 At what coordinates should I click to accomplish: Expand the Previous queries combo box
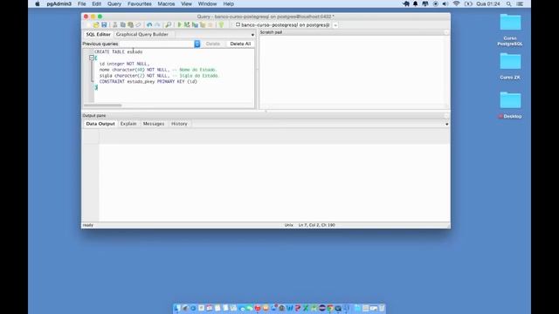[x=197, y=44]
